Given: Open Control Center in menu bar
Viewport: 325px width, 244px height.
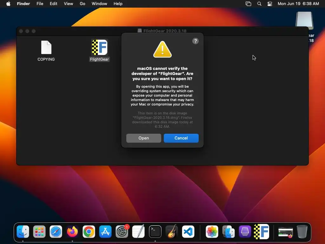Looking at the screenshot, I should click(x=270, y=4).
